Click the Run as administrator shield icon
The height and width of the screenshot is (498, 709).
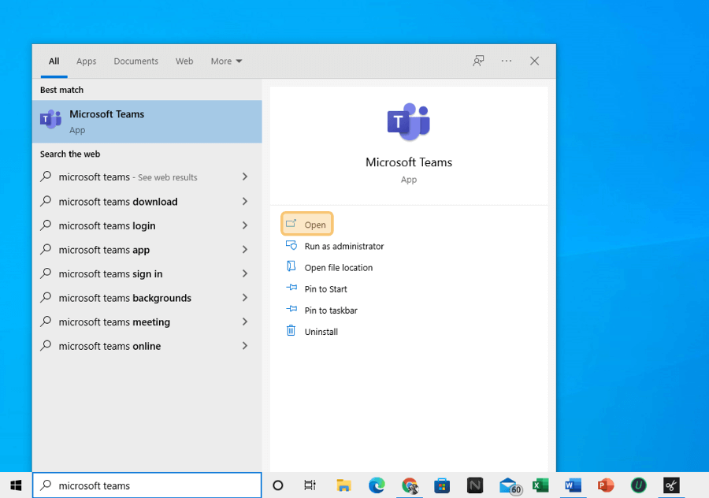[291, 246]
